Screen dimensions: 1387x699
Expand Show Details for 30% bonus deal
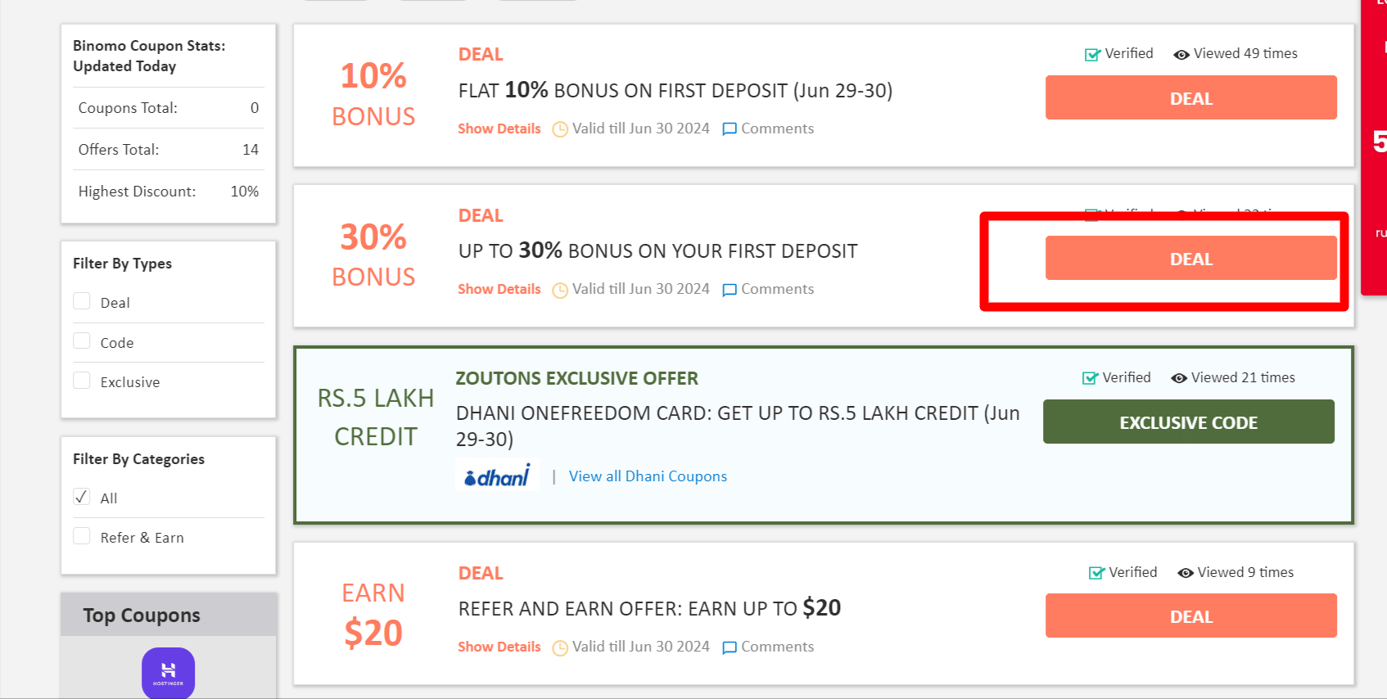pyautogui.click(x=499, y=289)
